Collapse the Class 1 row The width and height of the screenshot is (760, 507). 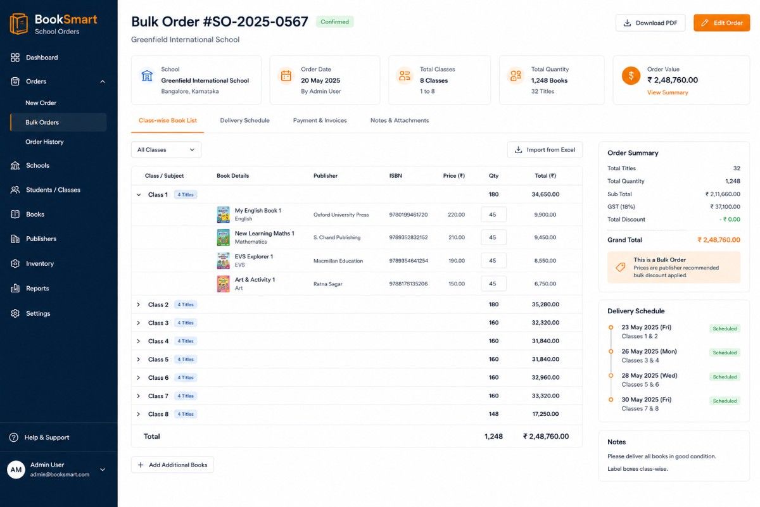tap(139, 195)
